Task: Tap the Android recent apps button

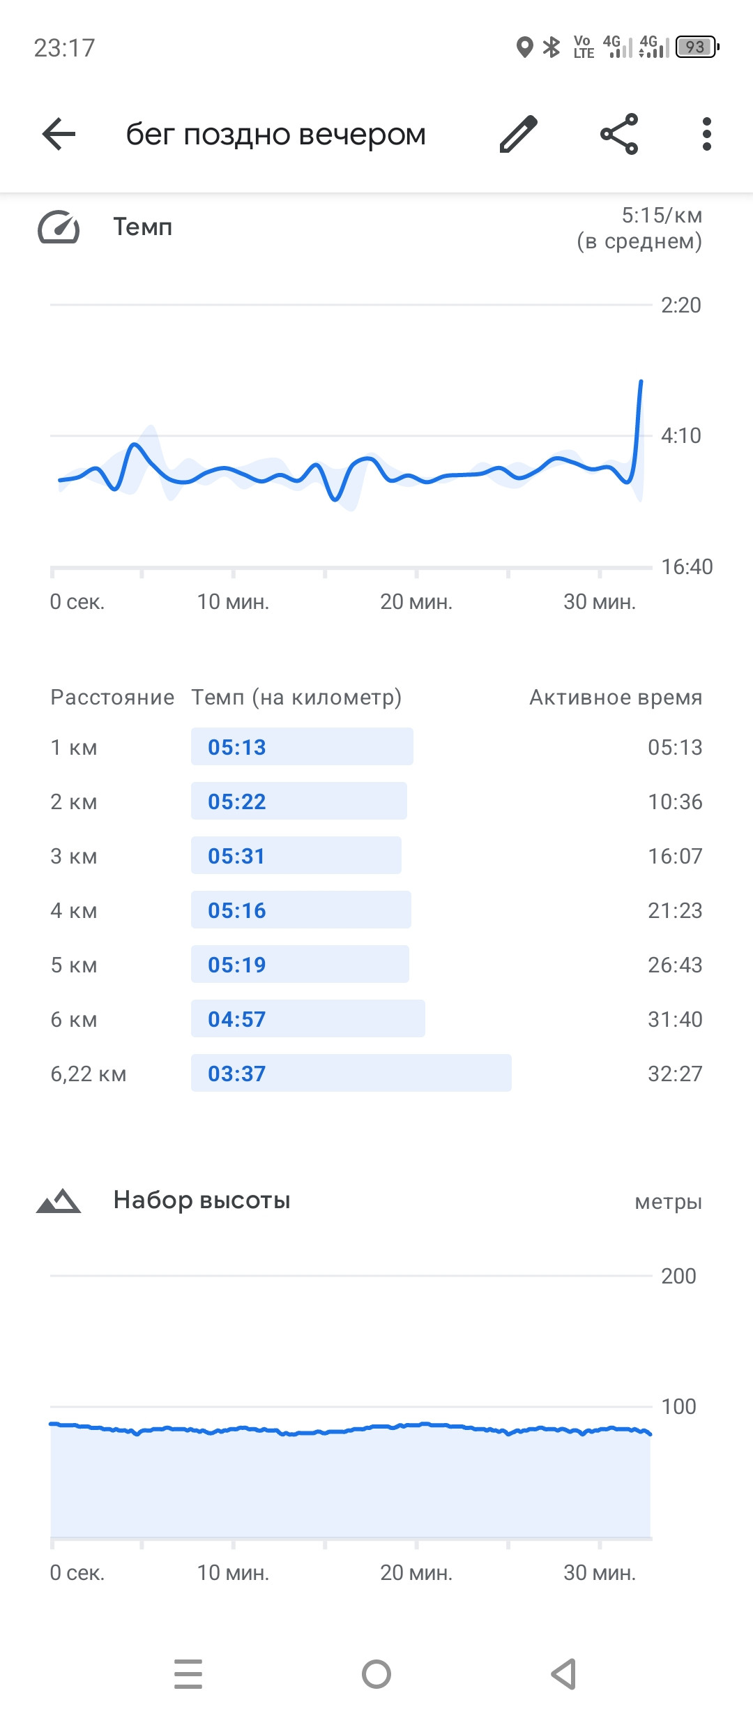Action: tap(188, 1674)
